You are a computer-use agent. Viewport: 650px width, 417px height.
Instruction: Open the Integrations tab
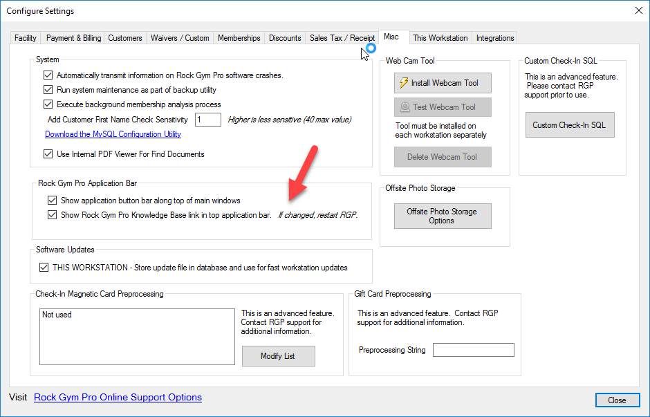point(495,38)
